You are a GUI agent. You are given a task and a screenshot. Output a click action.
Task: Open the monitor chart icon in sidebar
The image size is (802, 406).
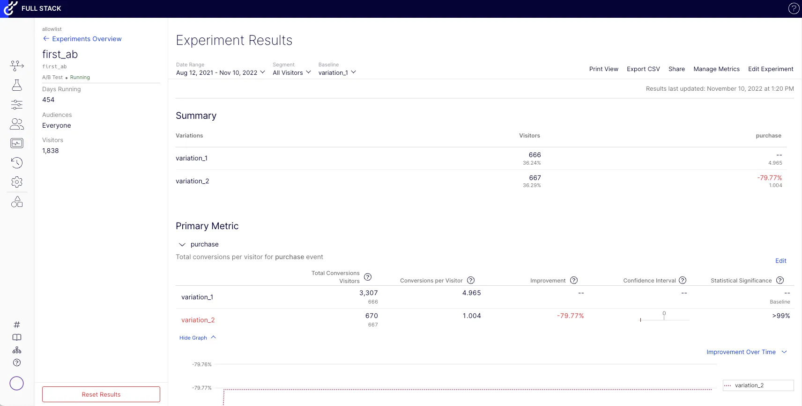point(17,143)
